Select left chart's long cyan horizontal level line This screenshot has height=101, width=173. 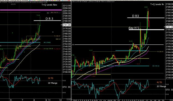pos(20,42)
